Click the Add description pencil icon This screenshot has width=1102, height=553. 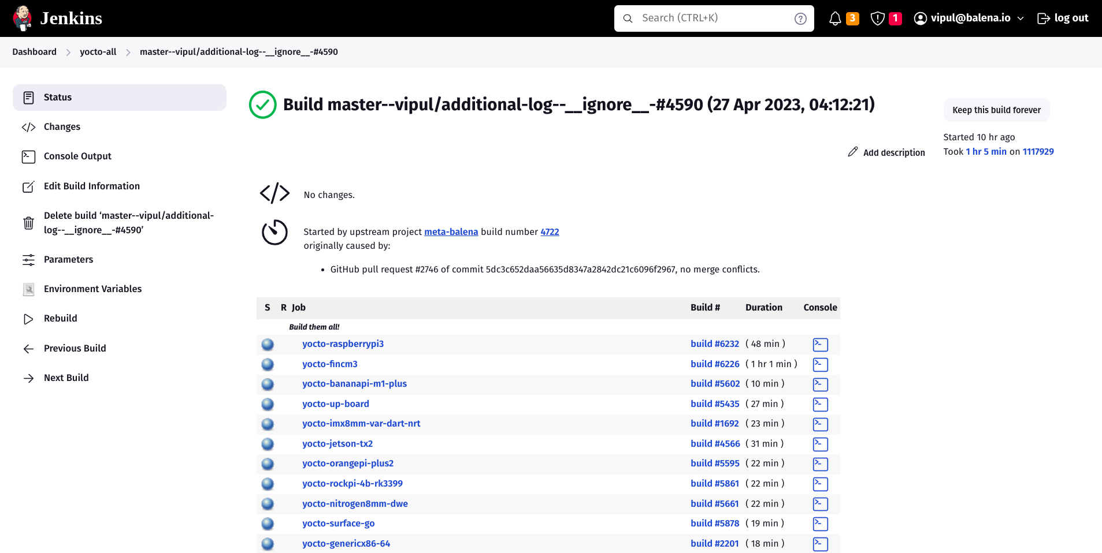click(853, 152)
